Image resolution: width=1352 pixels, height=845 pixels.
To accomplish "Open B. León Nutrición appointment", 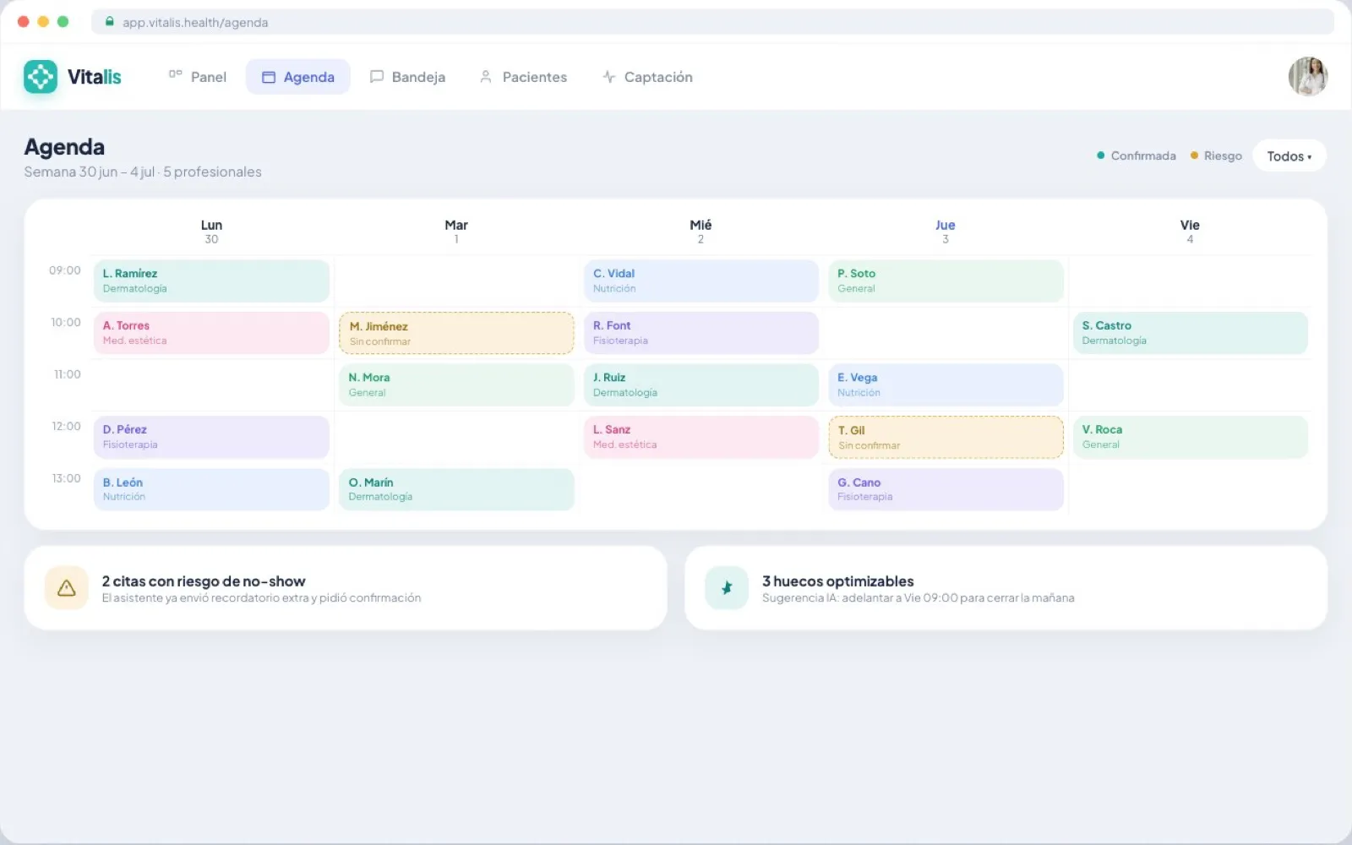I will [x=211, y=489].
